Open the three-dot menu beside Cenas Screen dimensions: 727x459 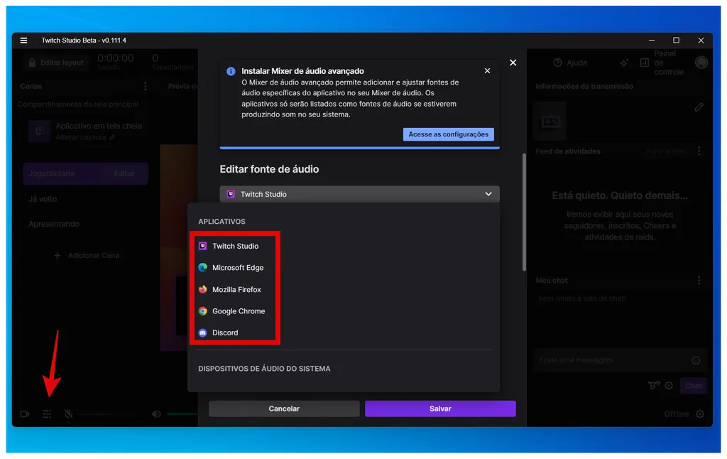pos(145,85)
